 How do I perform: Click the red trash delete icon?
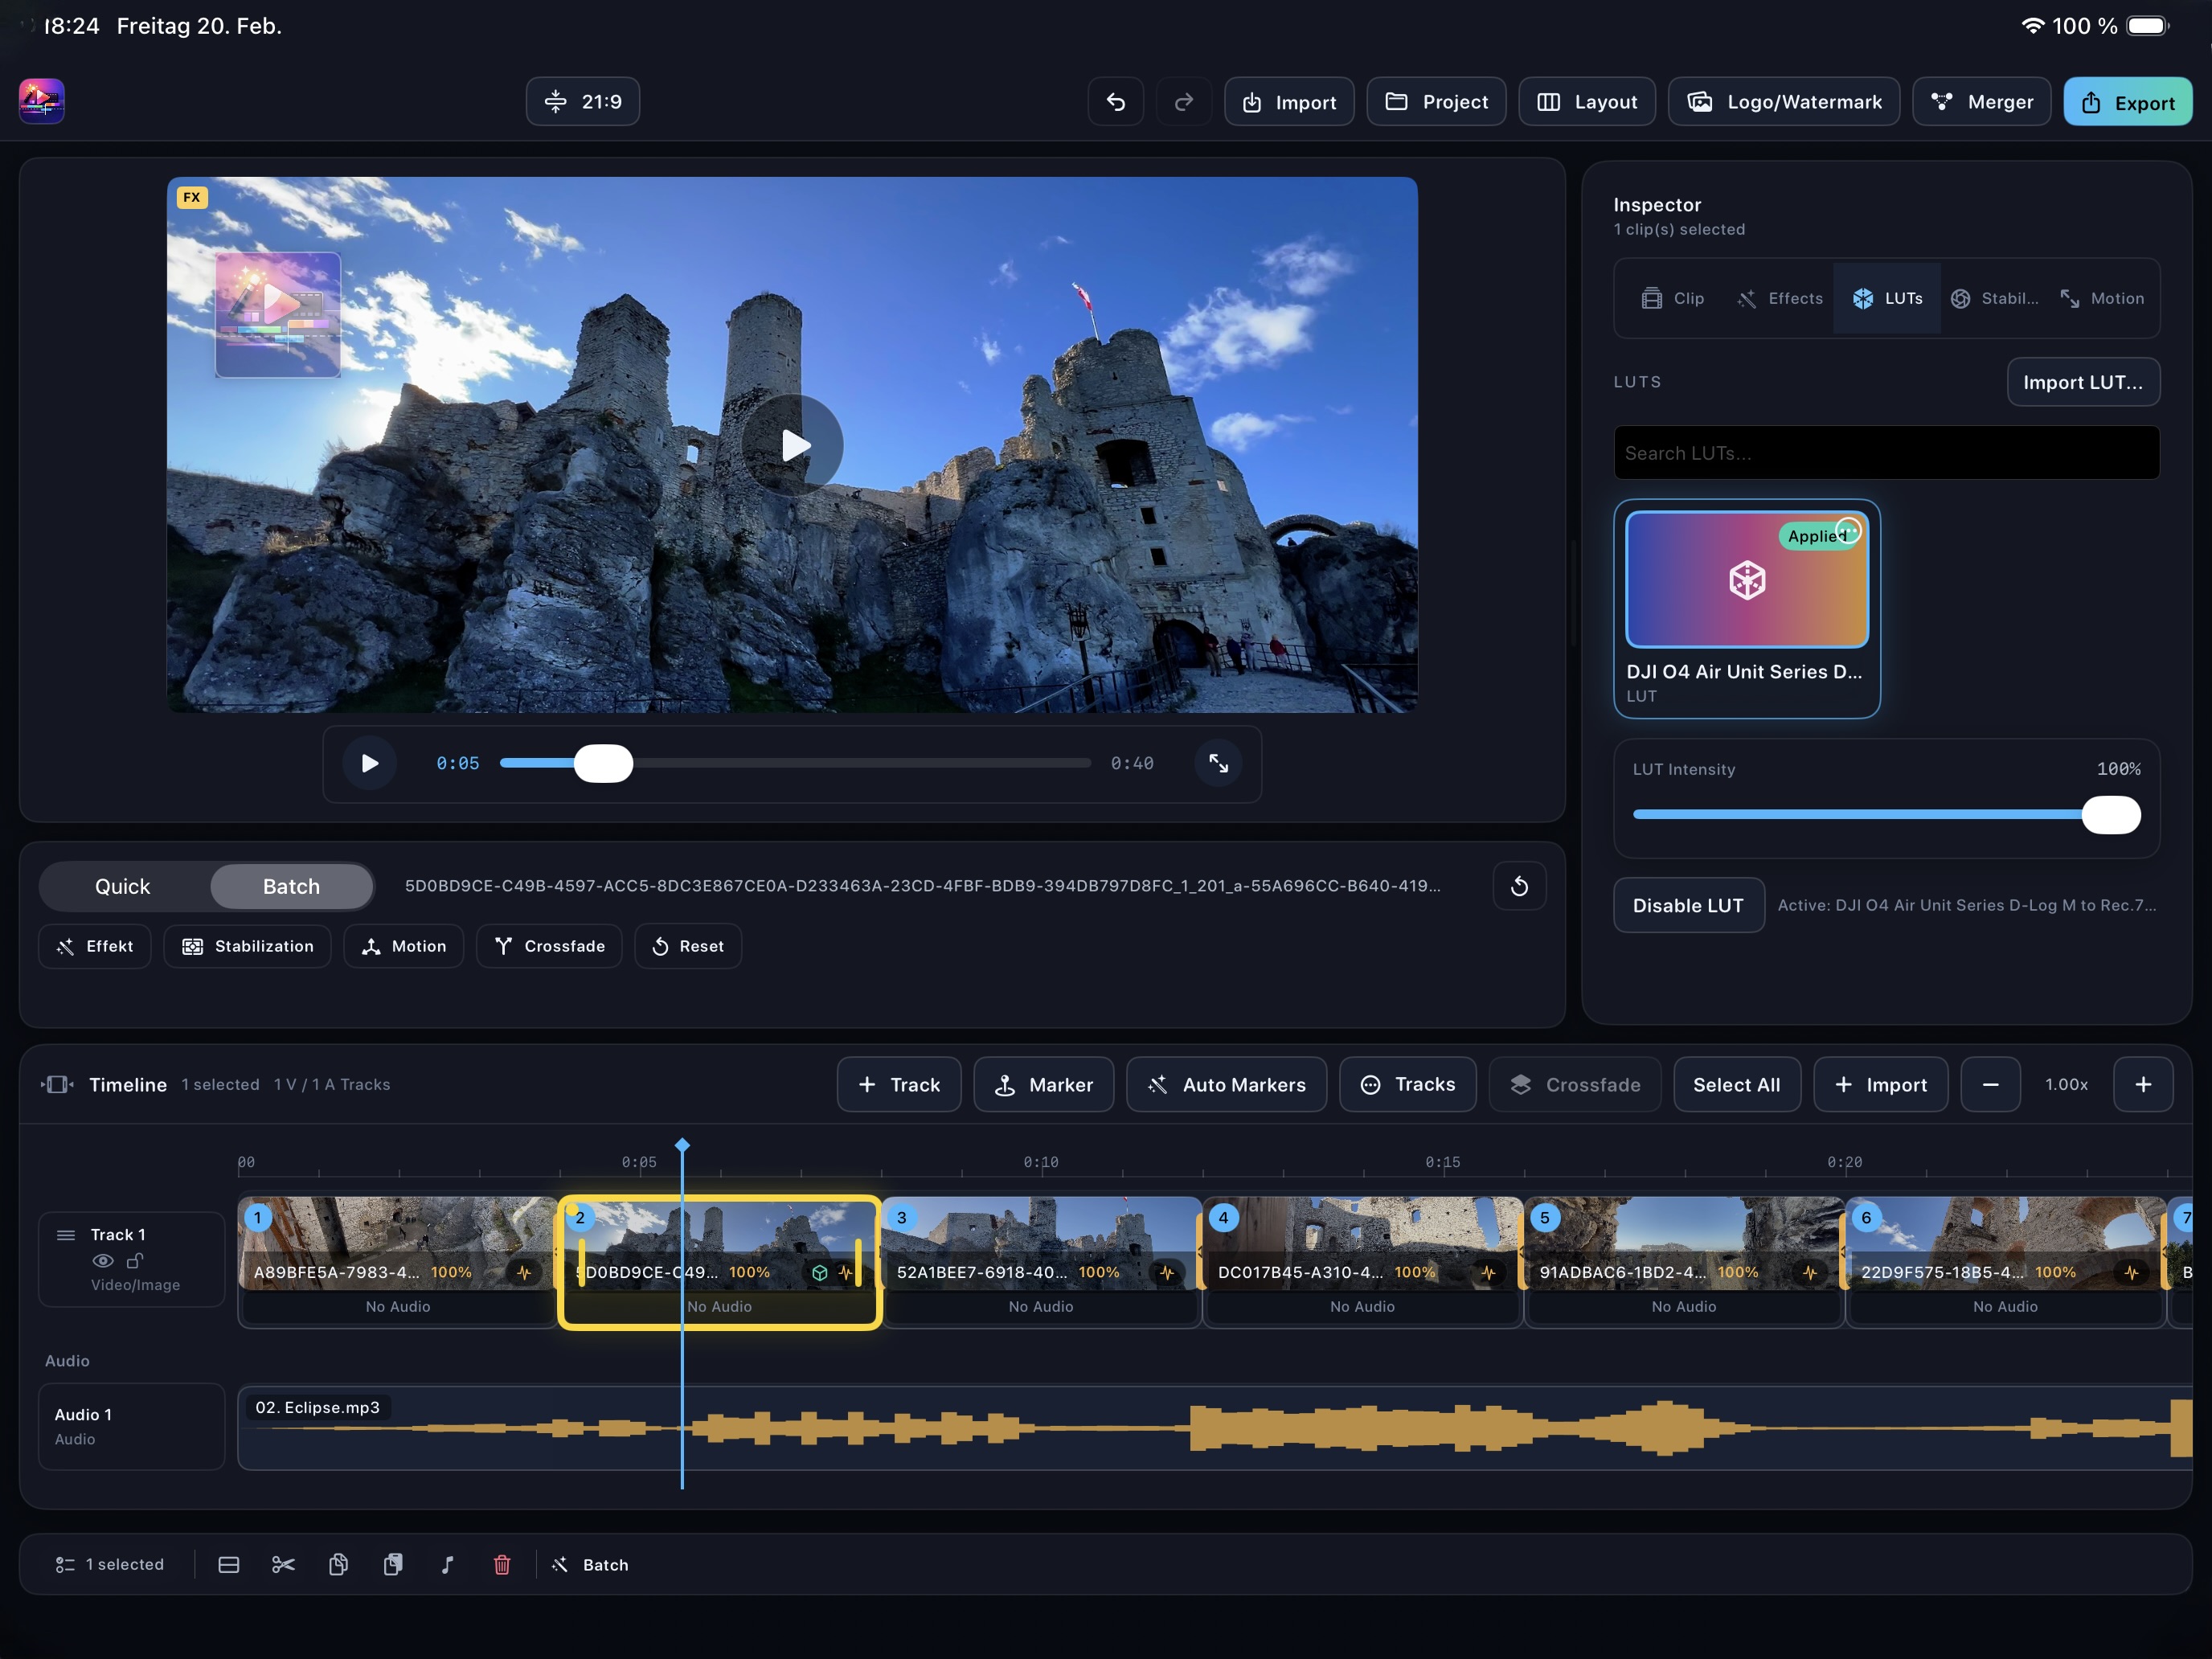(502, 1565)
